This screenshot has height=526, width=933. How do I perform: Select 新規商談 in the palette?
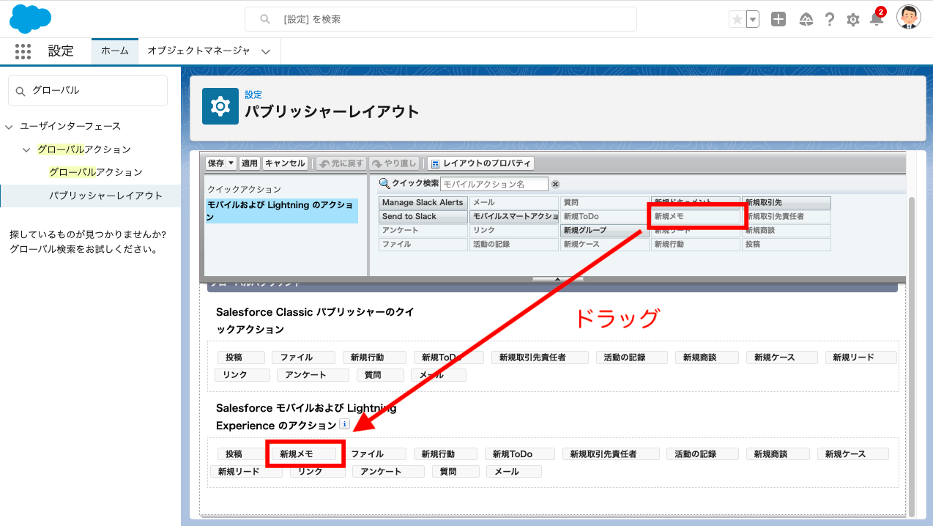click(x=787, y=230)
